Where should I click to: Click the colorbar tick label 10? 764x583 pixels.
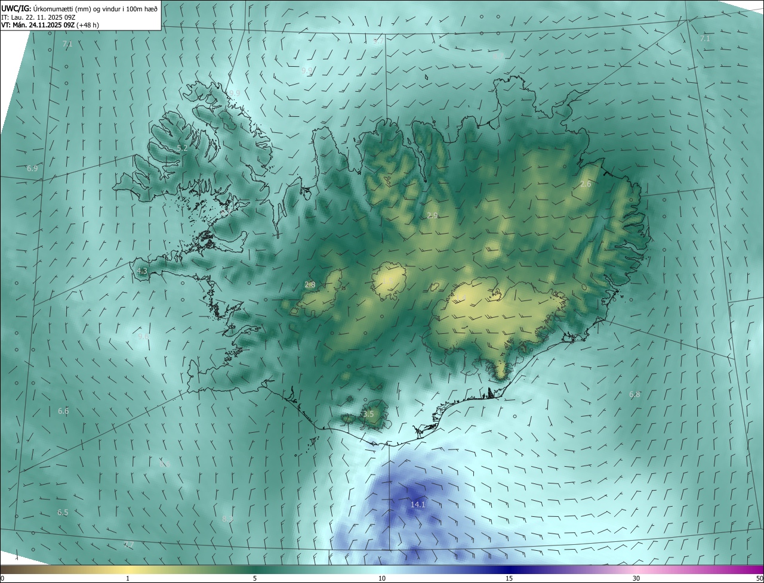tap(382, 578)
